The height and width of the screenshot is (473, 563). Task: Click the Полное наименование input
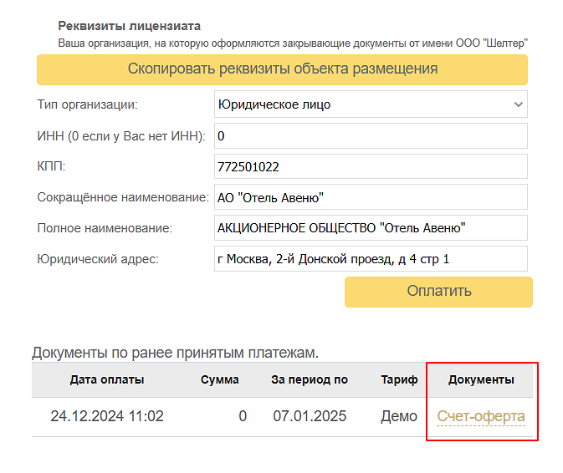pyautogui.click(x=371, y=227)
